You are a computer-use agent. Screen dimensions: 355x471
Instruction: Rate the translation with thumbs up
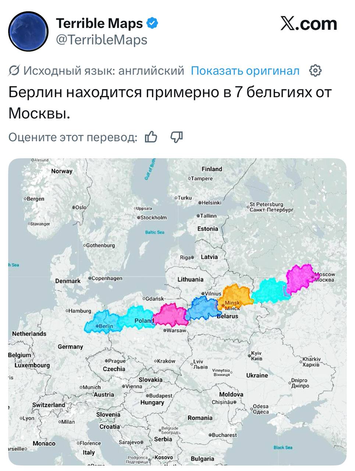tap(151, 137)
